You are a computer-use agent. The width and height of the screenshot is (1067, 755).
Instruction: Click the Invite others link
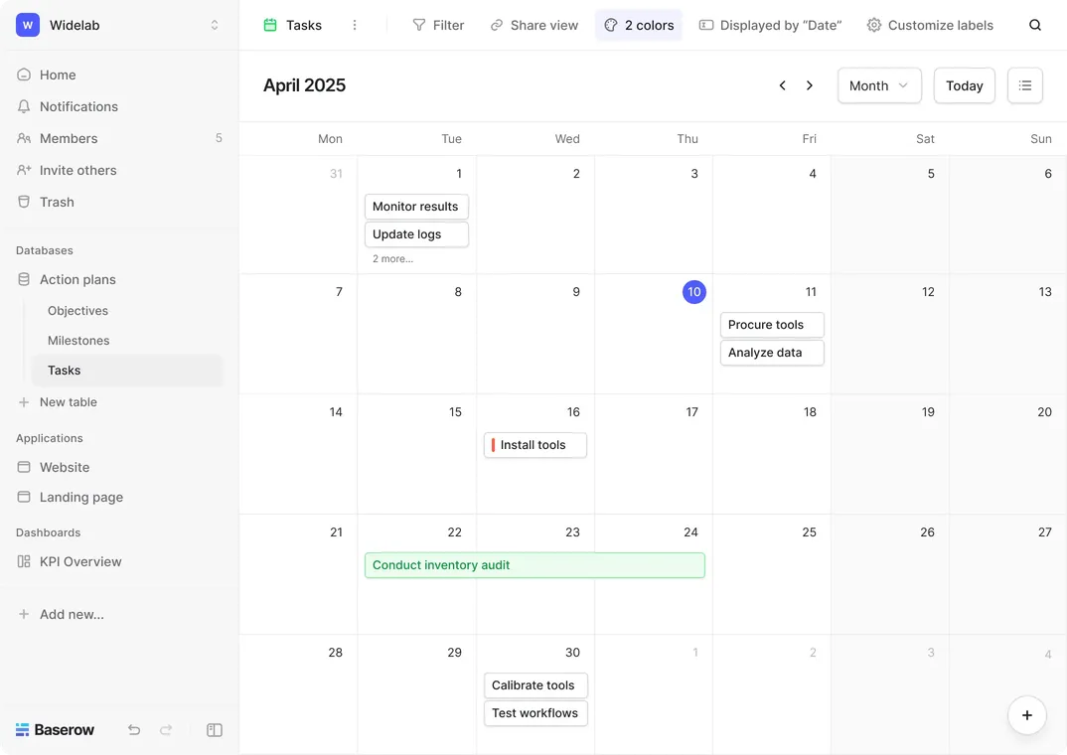[77, 170]
